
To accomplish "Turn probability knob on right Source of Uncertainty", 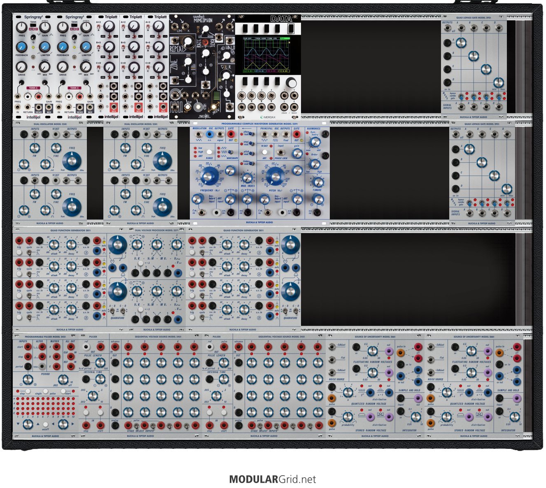I will click(x=447, y=417).
